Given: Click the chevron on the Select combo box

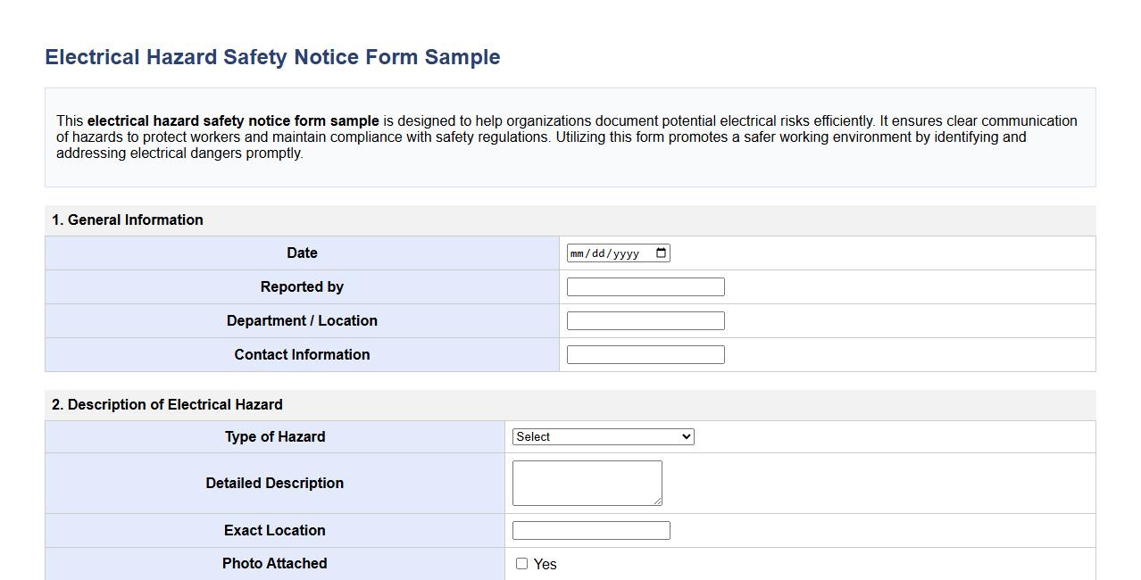Looking at the screenshot, I should tap(685, 436).
